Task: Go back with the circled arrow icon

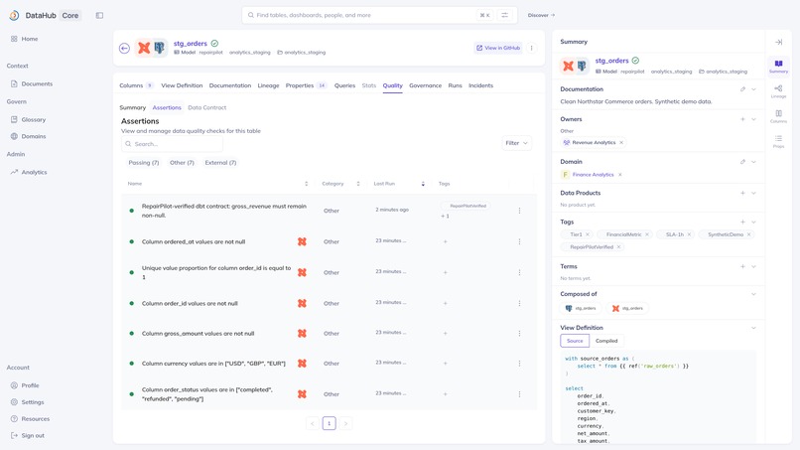Action: click(124, 48)
